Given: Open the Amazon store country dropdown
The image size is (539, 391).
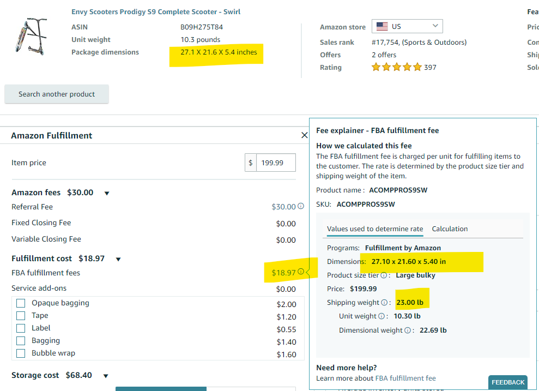Looking at the screenshot, I should point(407,26).
